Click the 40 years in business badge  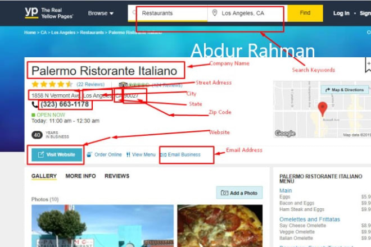tap(50, 135)
